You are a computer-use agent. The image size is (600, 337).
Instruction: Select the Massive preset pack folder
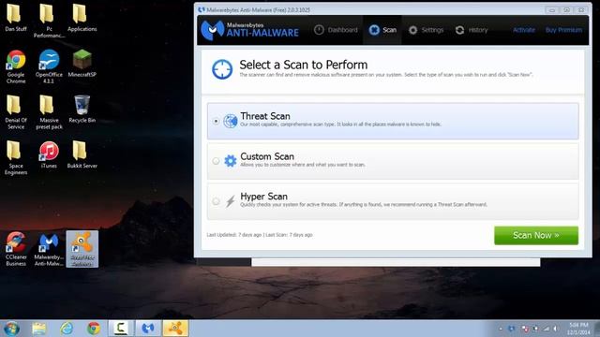click(49, 112)
